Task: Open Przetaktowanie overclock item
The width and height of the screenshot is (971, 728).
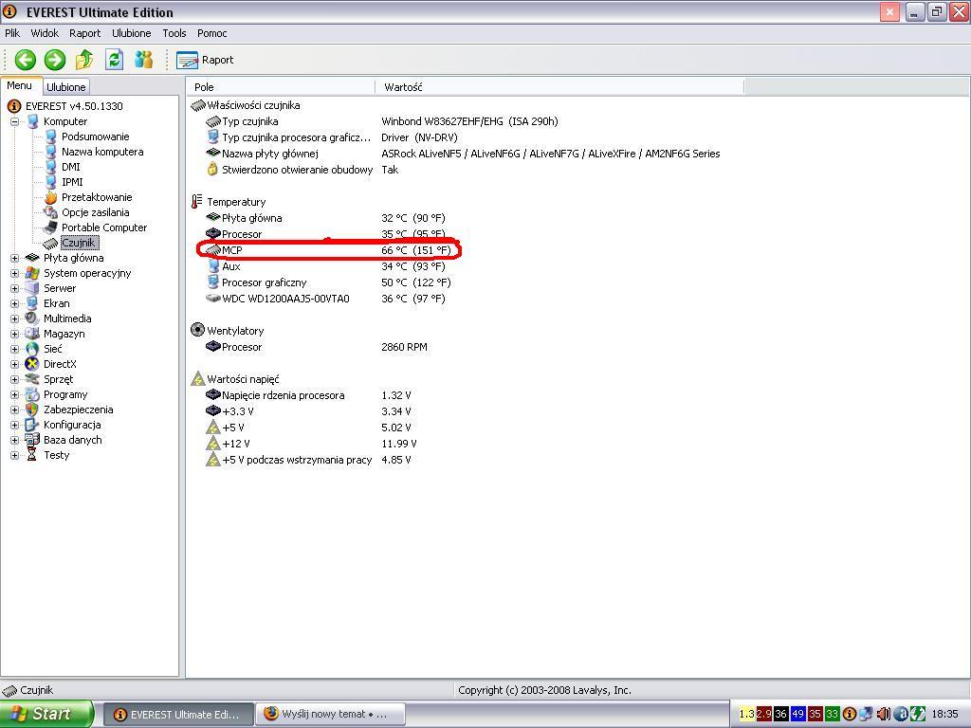Action: 97,197
